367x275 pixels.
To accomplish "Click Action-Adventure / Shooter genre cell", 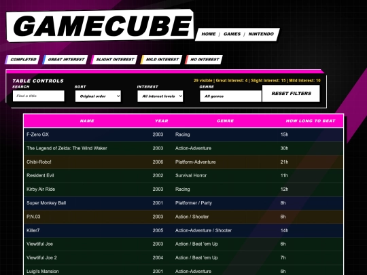I will [x=203, y=230].
